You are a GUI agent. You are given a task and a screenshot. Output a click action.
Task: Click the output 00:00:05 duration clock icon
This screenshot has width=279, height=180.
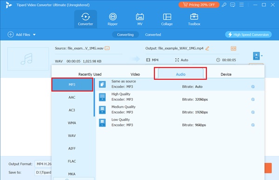218,60
